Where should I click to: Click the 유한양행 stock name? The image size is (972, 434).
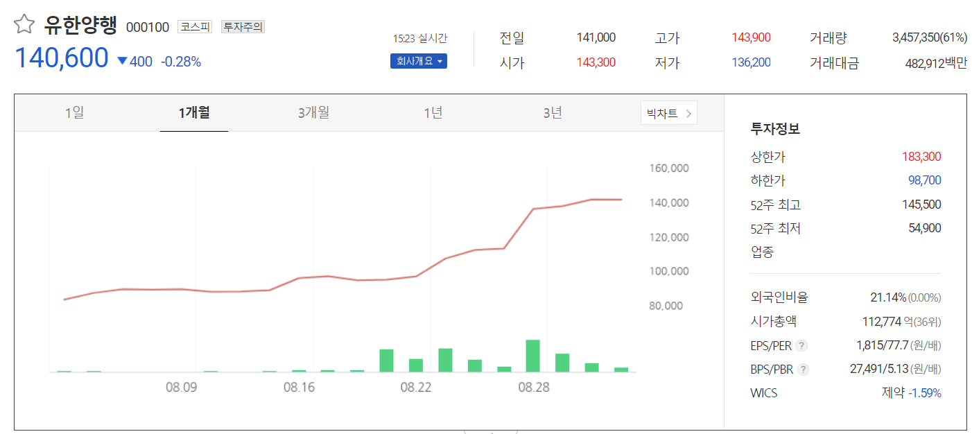point(80,25)
